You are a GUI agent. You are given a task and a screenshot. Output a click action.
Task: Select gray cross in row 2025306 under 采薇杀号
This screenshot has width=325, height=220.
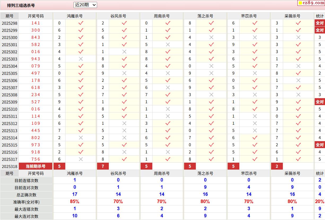[x=298, y=80]
